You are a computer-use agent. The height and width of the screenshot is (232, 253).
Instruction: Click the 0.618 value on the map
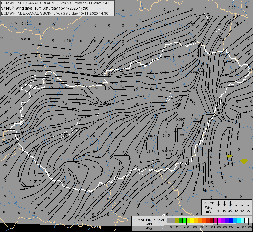click(26, 39)
